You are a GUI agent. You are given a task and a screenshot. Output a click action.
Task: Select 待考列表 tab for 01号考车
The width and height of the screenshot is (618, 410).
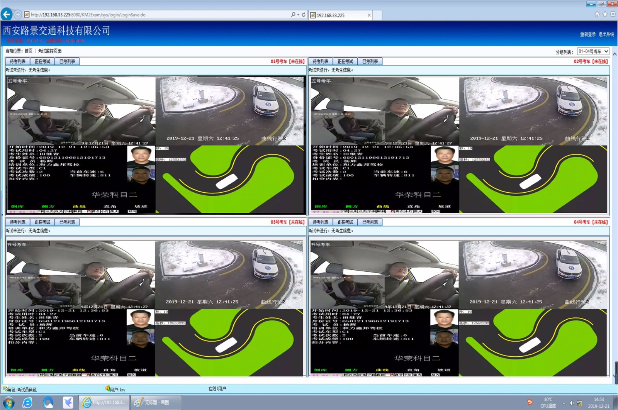pos(17,61)
